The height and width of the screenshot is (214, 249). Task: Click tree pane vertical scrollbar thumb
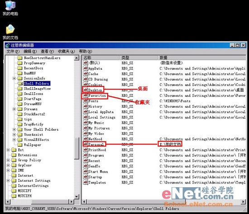point(77,148)
